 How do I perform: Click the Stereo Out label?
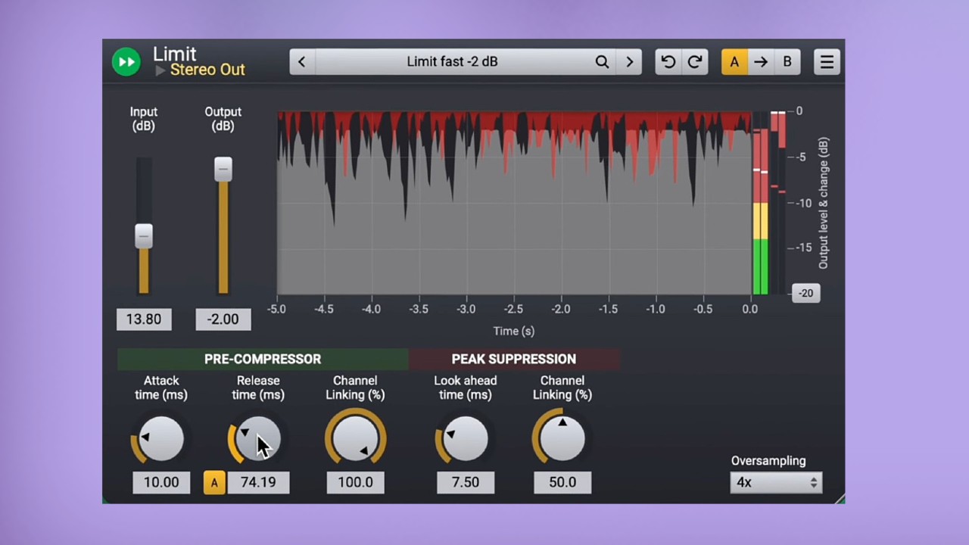pos(207,69)
